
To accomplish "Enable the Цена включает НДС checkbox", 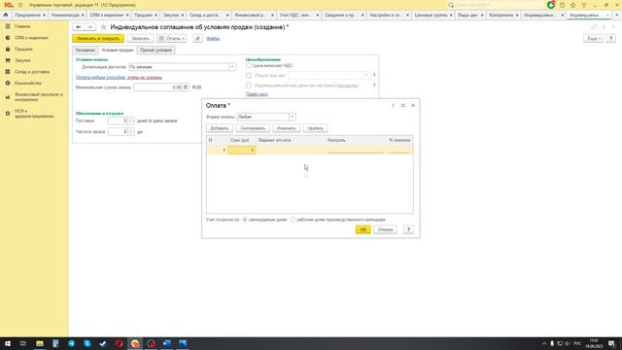I will pyautogui.click(x=249, y=65).
